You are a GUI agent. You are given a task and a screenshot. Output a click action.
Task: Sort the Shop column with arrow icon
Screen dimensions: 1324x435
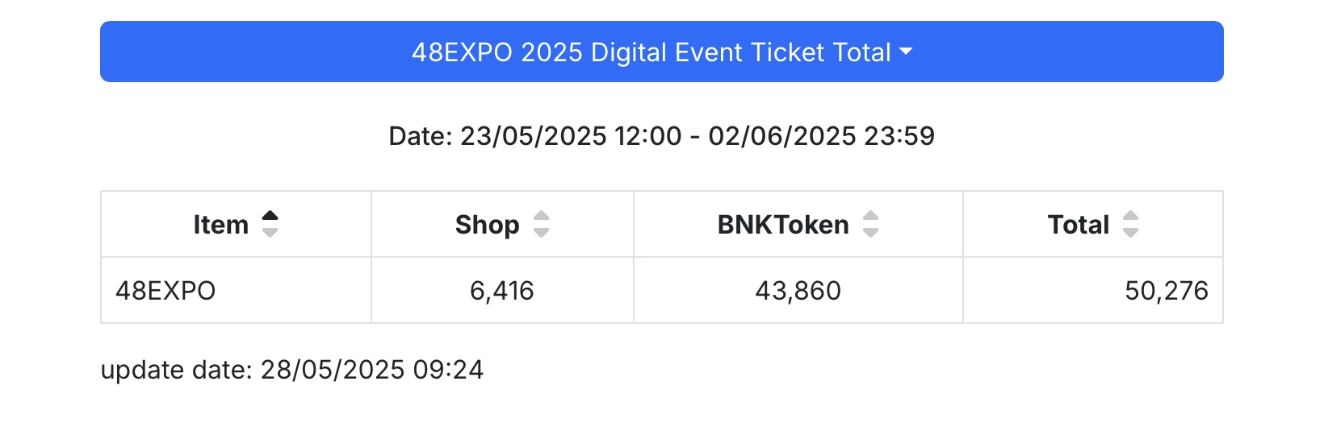542,224
